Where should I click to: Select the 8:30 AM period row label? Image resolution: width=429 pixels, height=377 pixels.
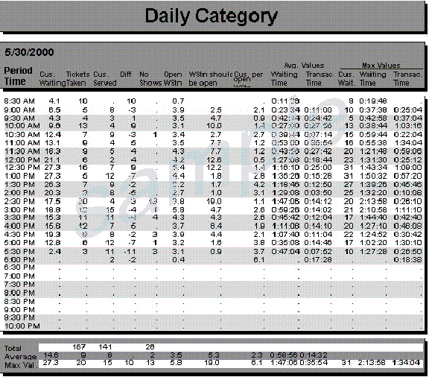click(x=19, y=101)
